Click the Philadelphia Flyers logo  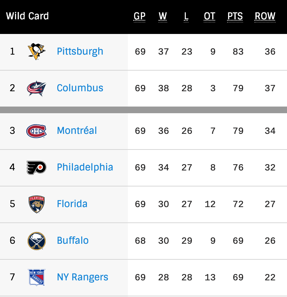coord(37,167)
